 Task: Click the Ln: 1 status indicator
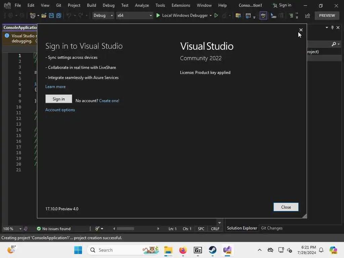click(172, 229)
